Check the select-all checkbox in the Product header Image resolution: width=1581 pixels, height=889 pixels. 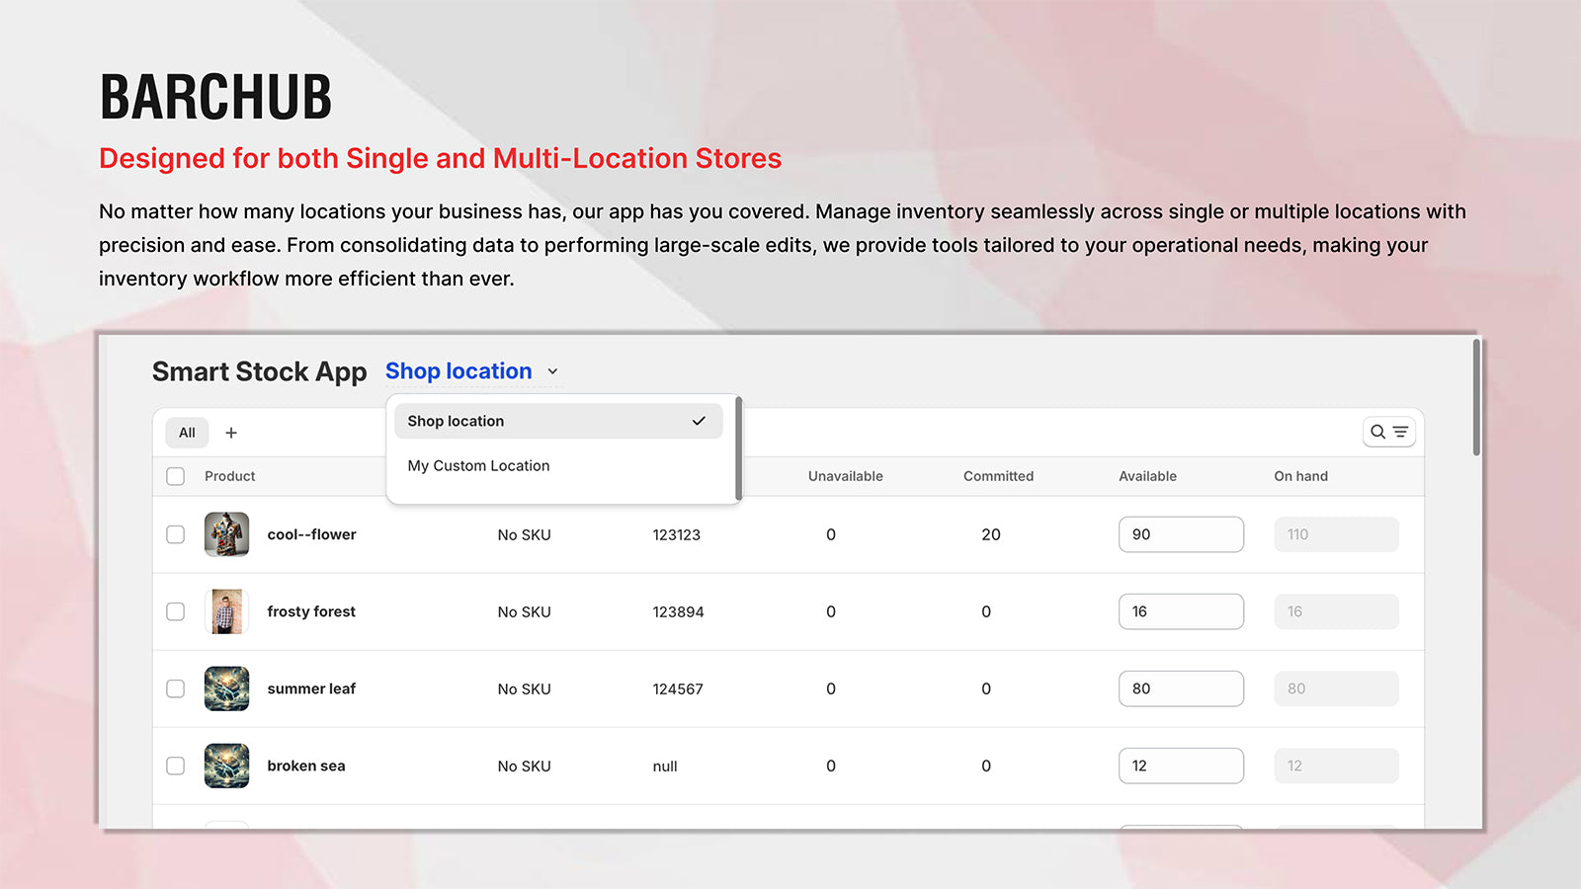[175, 475]
